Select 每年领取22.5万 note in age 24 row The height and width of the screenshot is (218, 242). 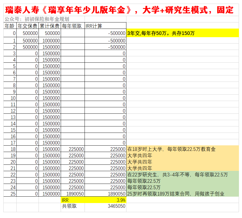click(183, 187)
